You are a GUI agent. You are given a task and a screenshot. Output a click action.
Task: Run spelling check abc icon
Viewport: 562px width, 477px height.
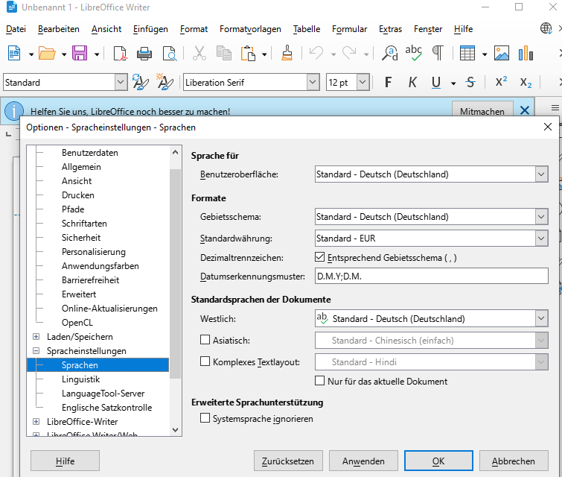[x=413, y=53]
